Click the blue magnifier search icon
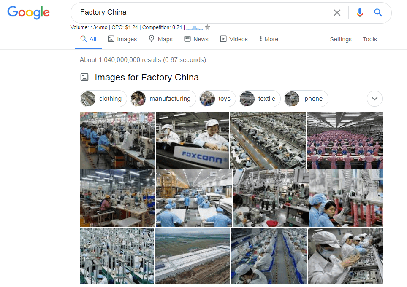407x287 pixels. (x=378, y=13)
